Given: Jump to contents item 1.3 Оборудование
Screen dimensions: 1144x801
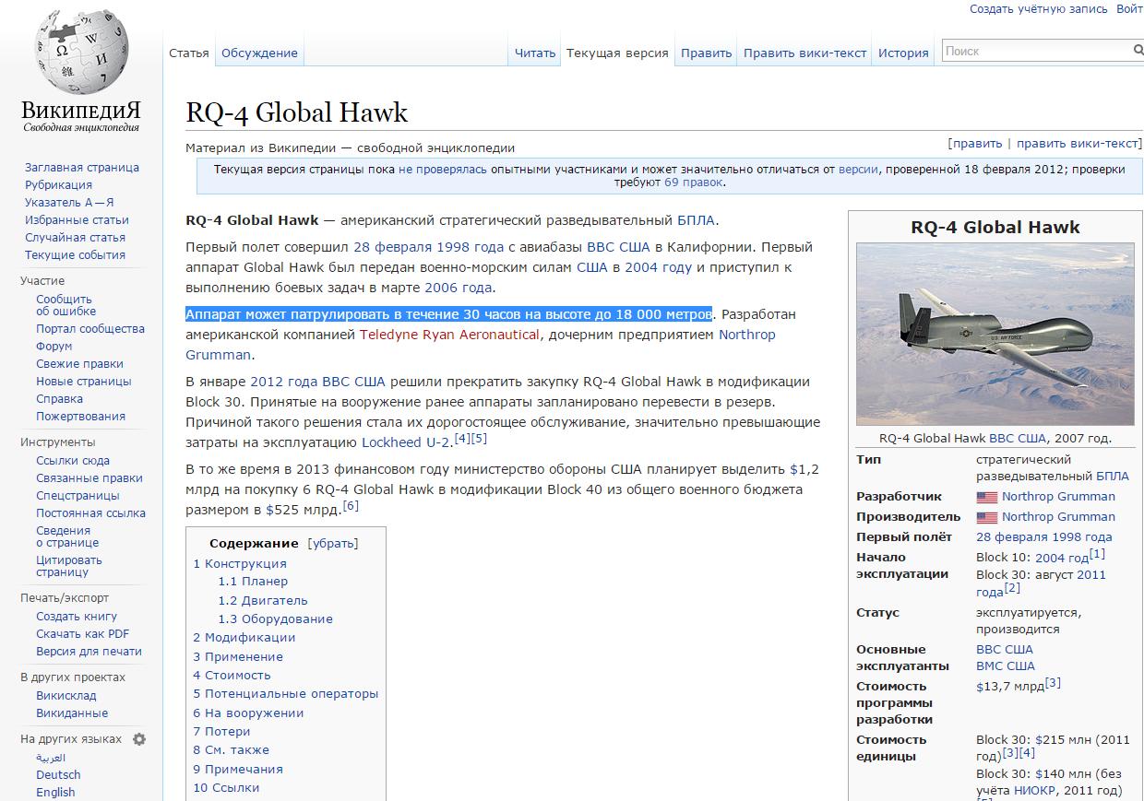Looking at the screenshot, I should 276,619.
